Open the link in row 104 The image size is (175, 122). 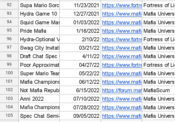pyautogui.click(x=122, y=107)
